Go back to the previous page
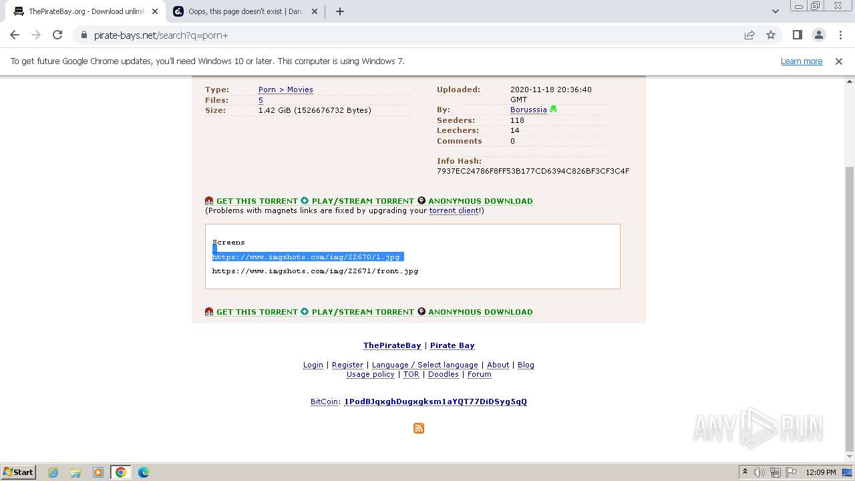This screenshot has height=481, width=855. (x=15, y=35)
